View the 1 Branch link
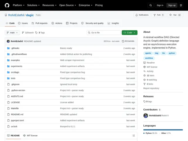Screen dimensions: 188x141 click(x=28, y=33)
